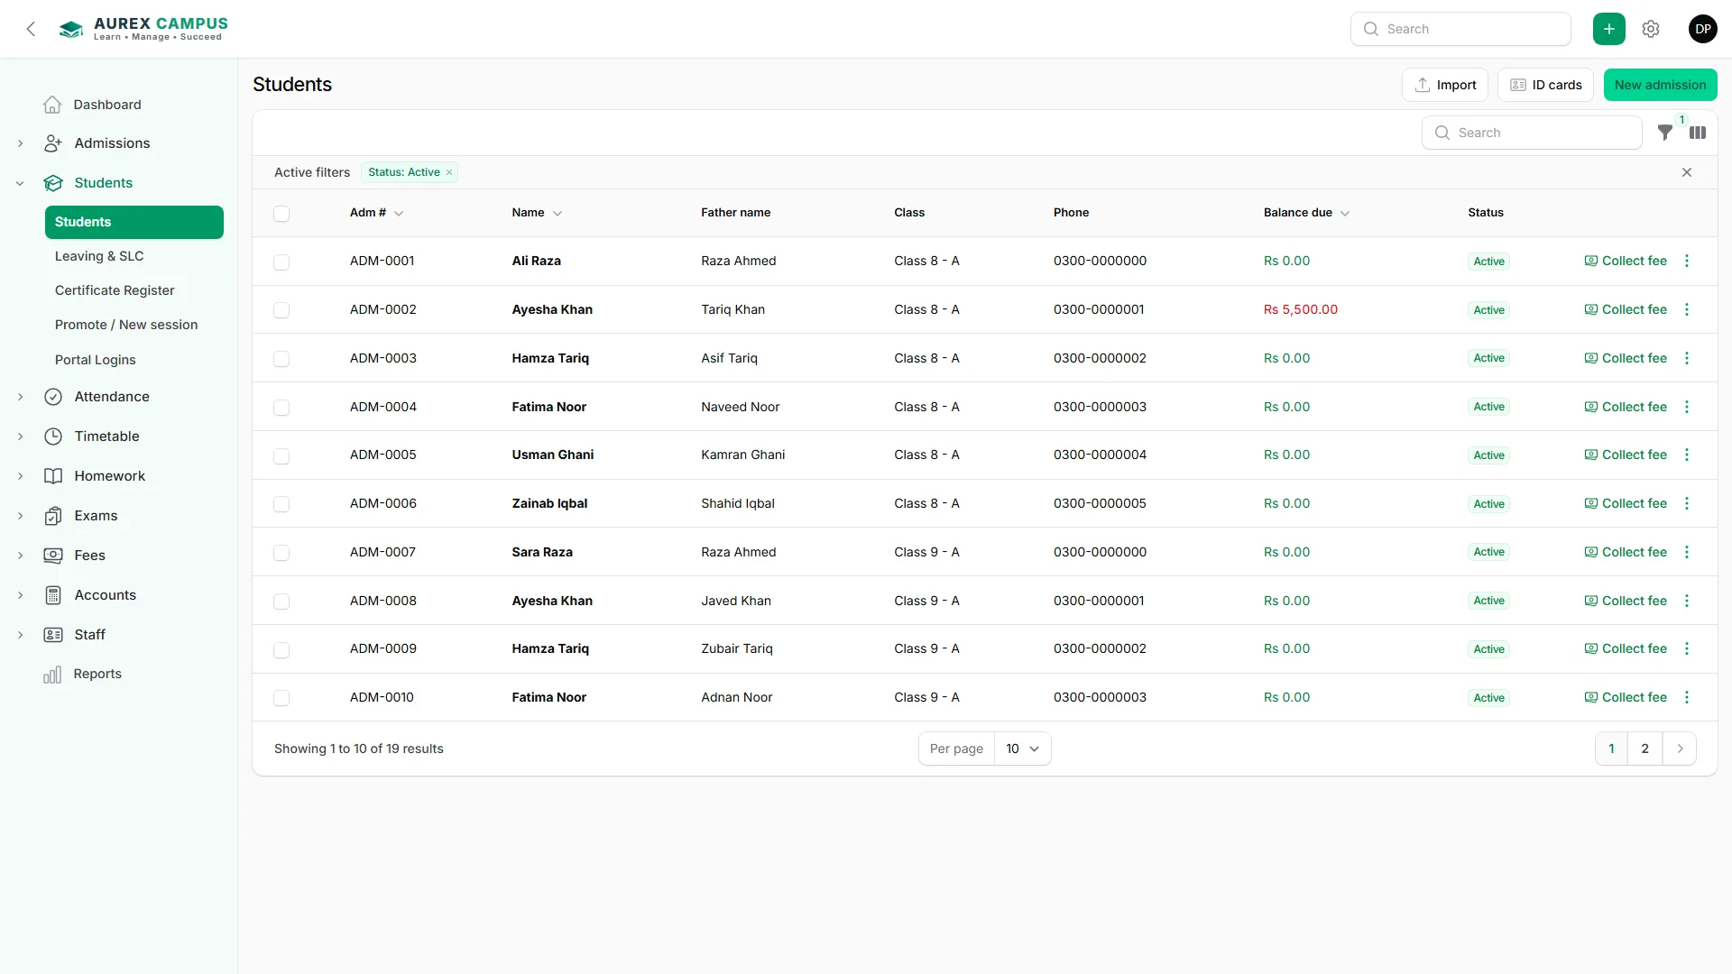The width and height of the screenshot is (1732, 974).
Task: Expand the Attendance sidebar section
Action: click(21, 397)
